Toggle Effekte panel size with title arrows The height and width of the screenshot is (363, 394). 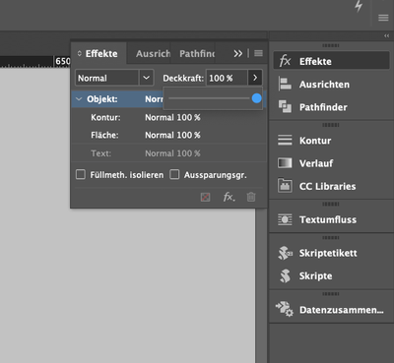pyautogui.click(x=79, y=53)
